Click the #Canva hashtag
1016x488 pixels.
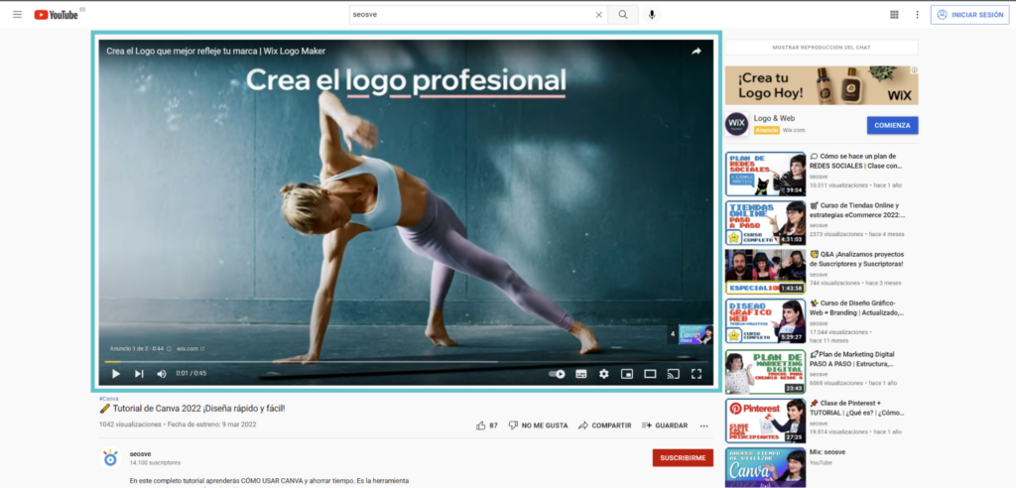pos(109,399)
